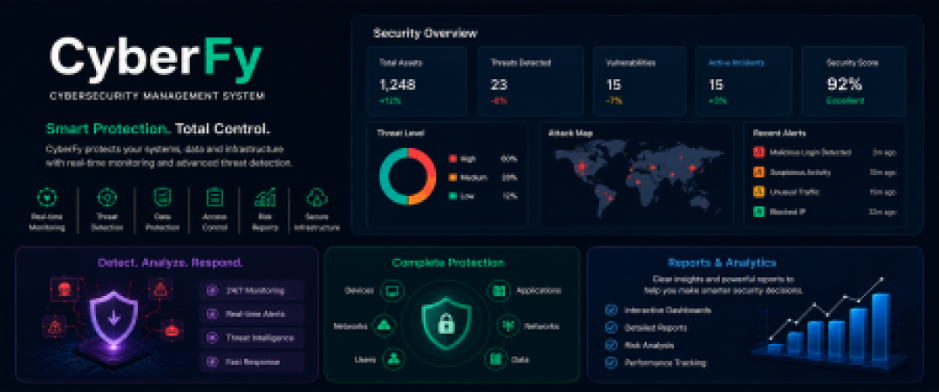939x392 pixels.
Task: Click the Detect. Analyze. Respond. heading
Action: (170, 263)
